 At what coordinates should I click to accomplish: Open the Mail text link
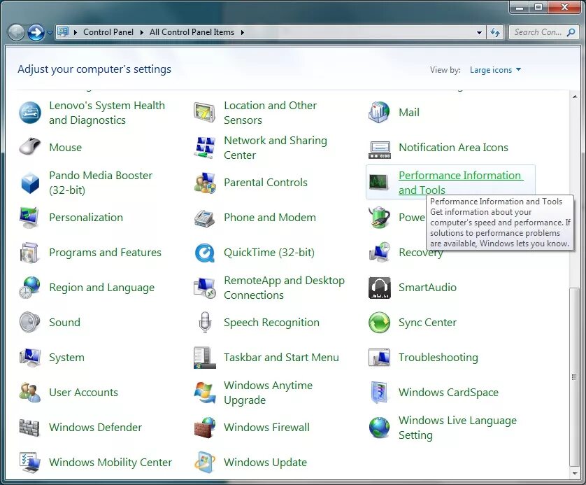tap(409, 113)
